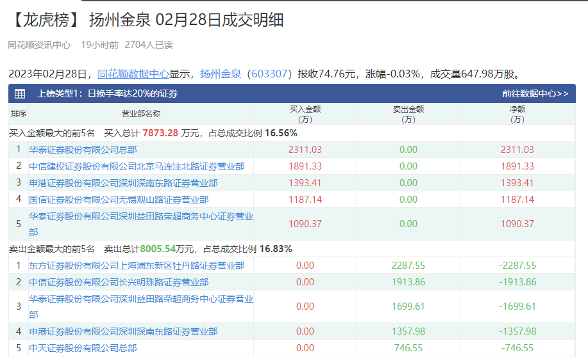Image resolution: width=588 pixels, height=357 pixels.
Task: Open 中信证券长兴明珠路证券营业部 link
Action: coord(119,282)
